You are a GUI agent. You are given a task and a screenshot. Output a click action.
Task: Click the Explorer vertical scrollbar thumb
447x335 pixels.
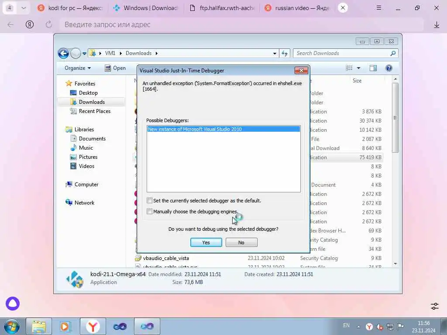pyautogui.click(x=395, y=118)
